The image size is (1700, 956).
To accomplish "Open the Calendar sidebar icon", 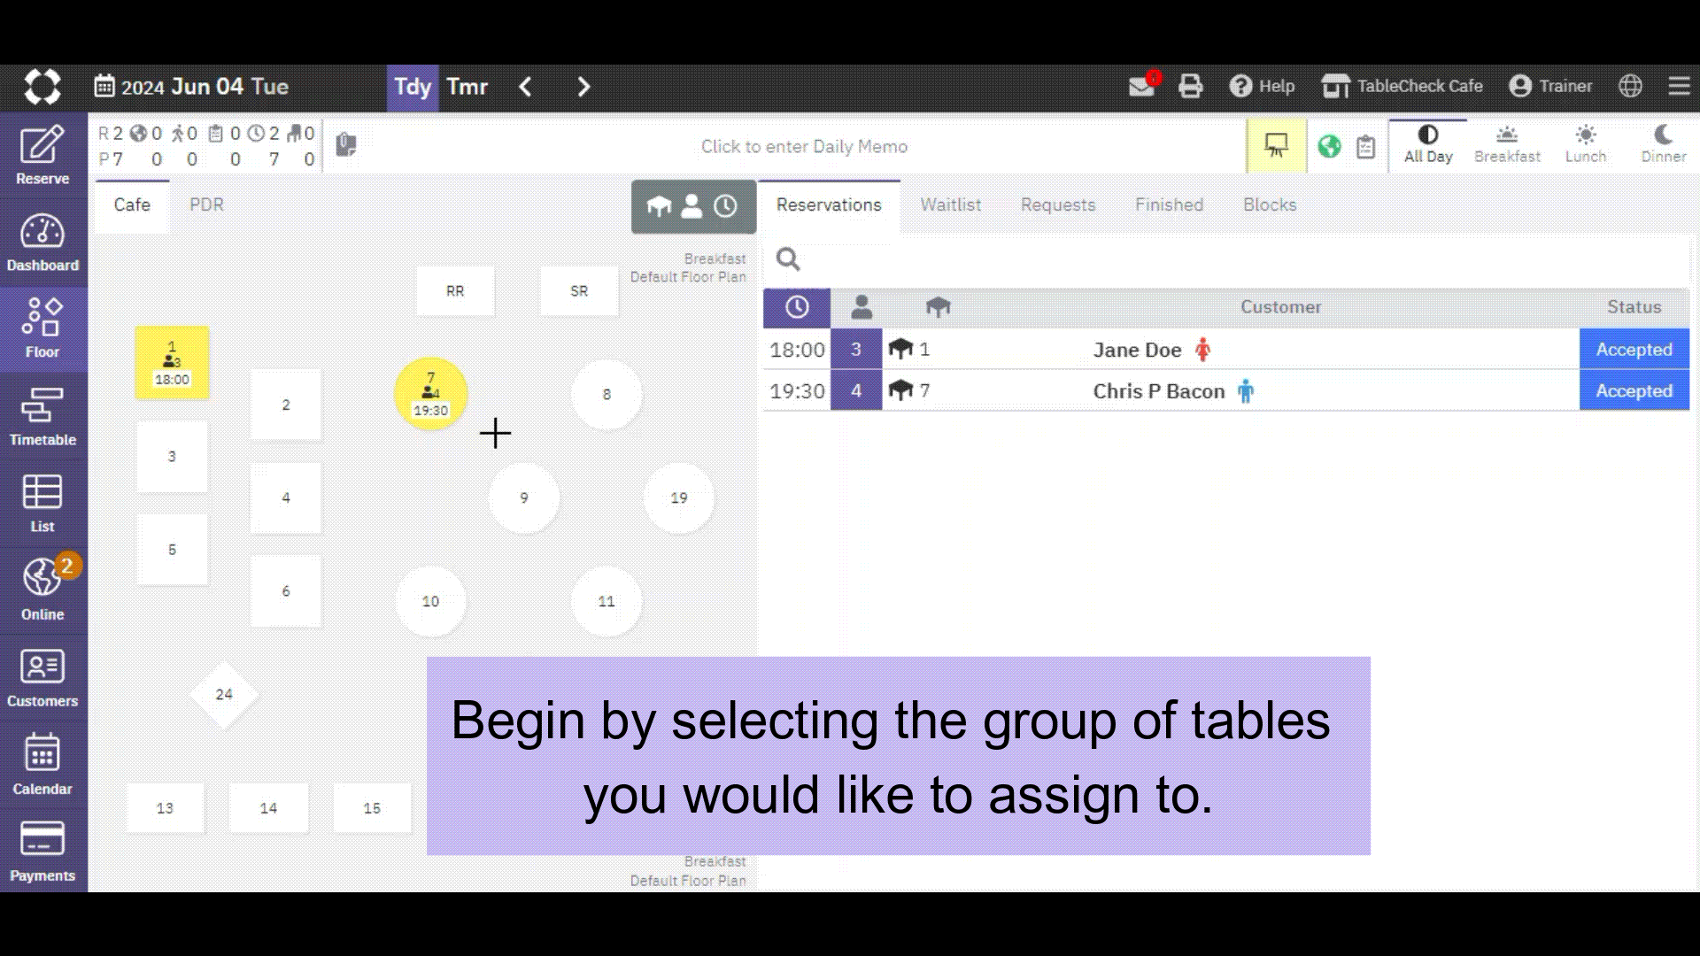I will [x=42, y=764].
